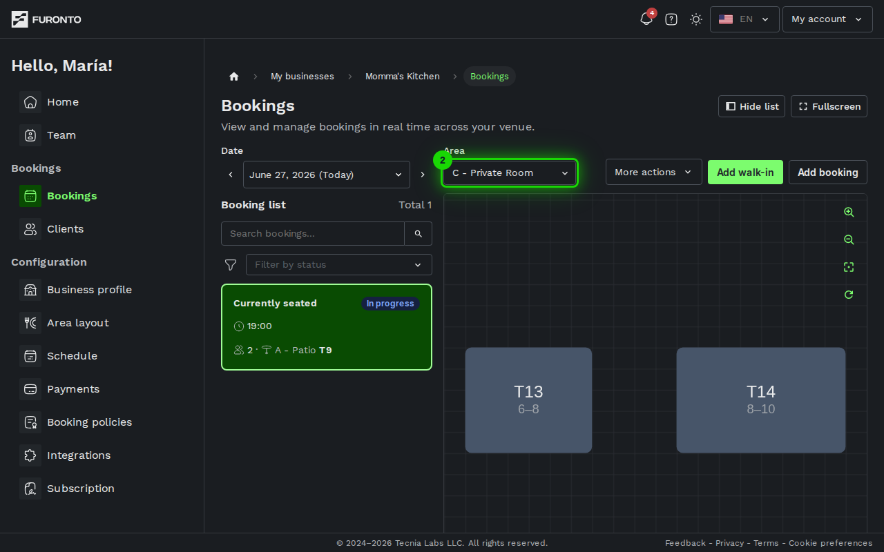Fit floor plan to view
Viewport: 884px width, 552px height.
pyautogui.click(x=849, y=267)
